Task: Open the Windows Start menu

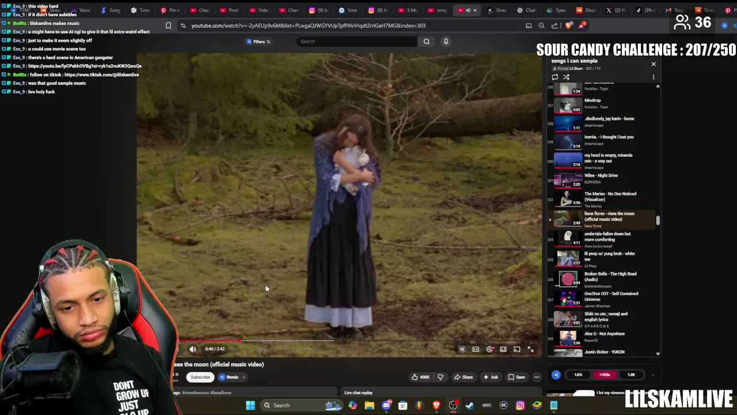Action: 250,405
